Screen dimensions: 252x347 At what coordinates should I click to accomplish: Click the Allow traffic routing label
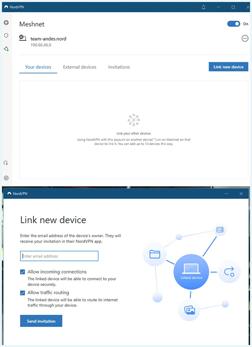pos(48,293)
